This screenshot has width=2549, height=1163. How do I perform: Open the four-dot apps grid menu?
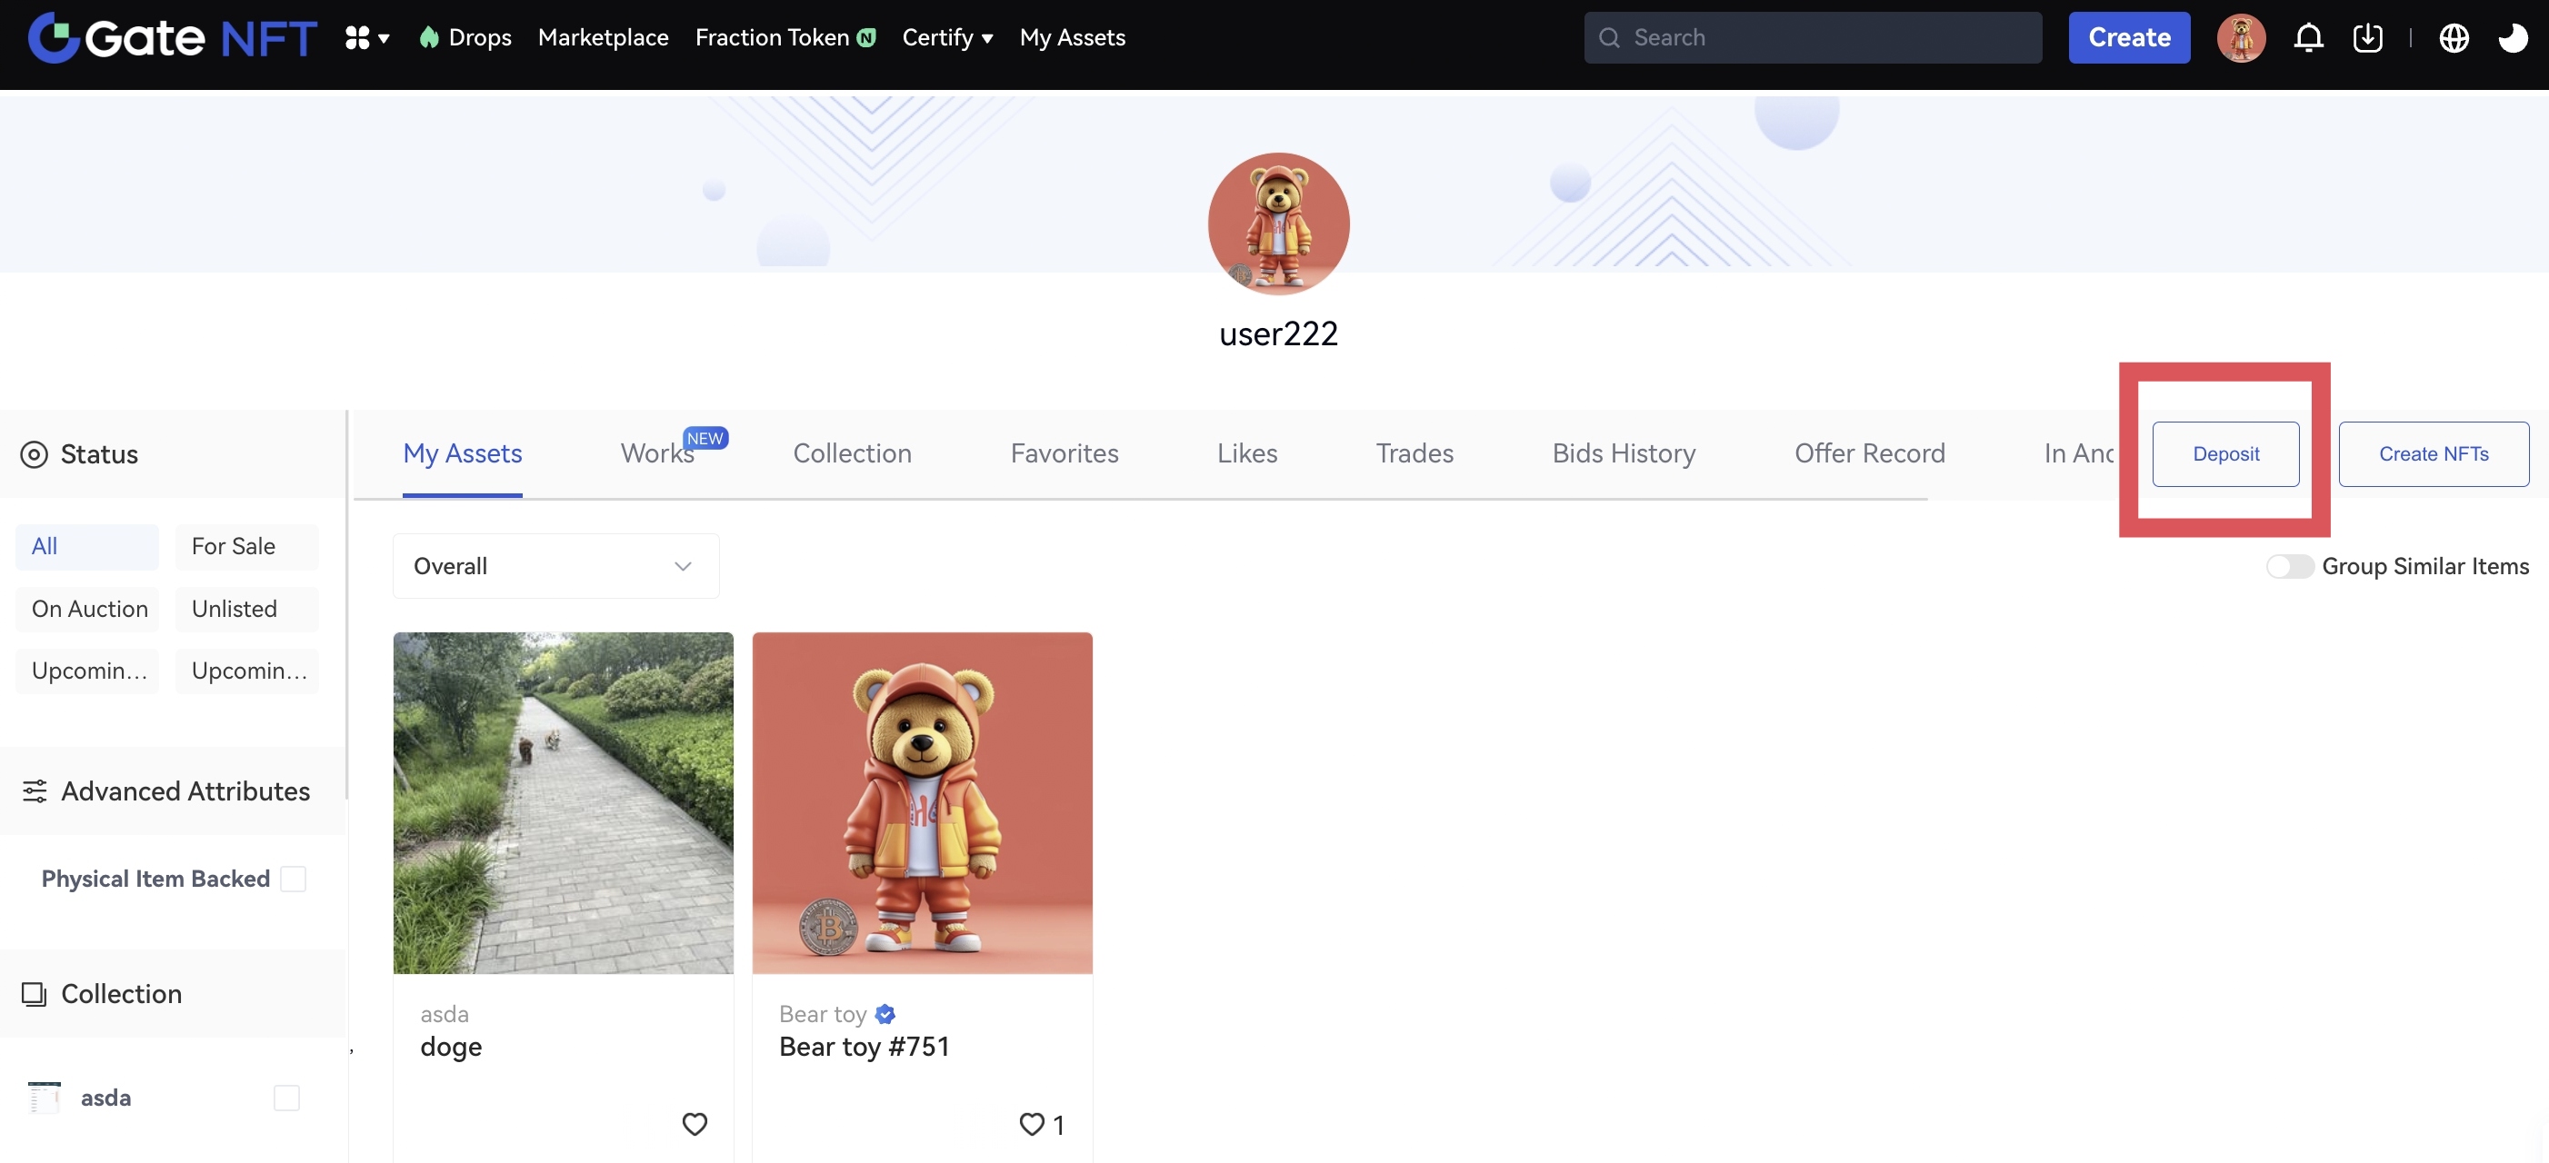tap(365, 37)
